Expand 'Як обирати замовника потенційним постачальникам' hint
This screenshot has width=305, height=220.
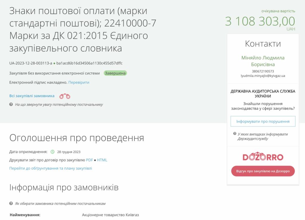60,204
